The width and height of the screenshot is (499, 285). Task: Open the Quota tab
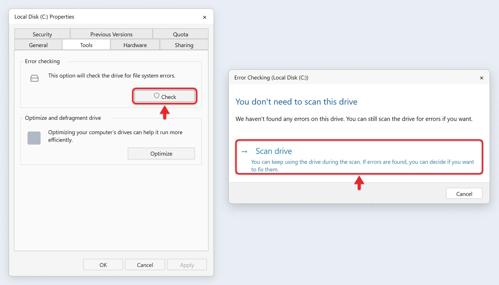[180, 34]
